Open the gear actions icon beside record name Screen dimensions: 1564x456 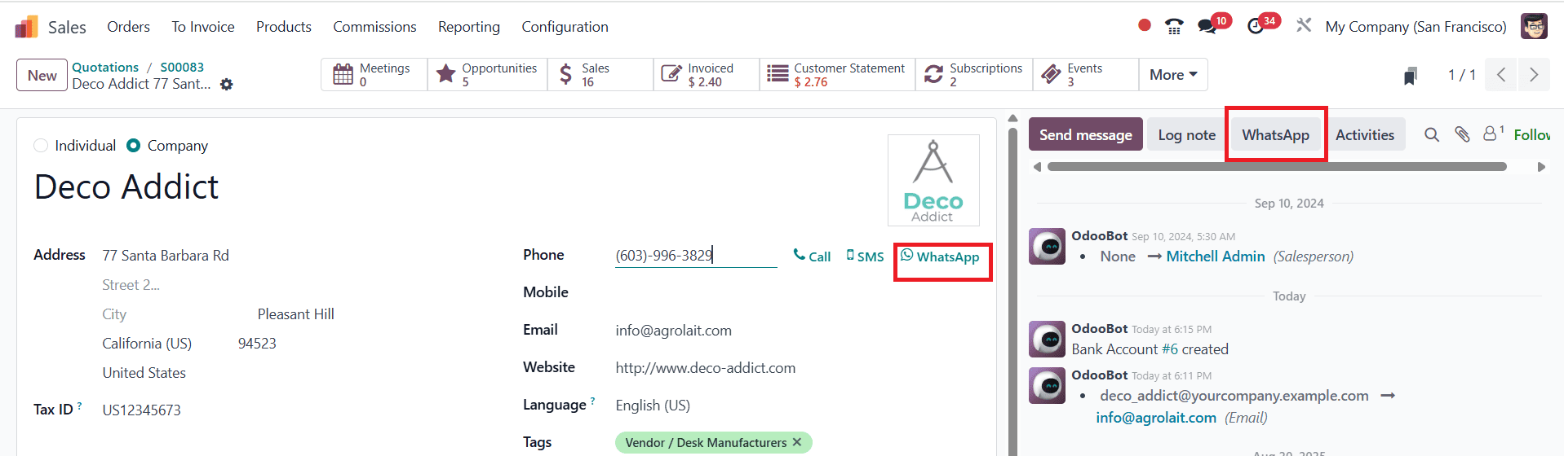coord(227,85)
